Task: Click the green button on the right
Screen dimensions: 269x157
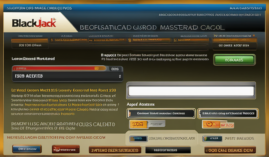Action: (x=234, y=60)
